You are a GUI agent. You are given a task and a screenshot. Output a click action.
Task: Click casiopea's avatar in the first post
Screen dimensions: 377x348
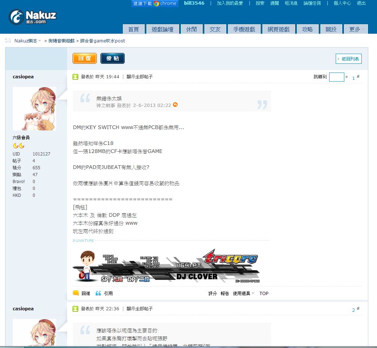coord(34,109)
